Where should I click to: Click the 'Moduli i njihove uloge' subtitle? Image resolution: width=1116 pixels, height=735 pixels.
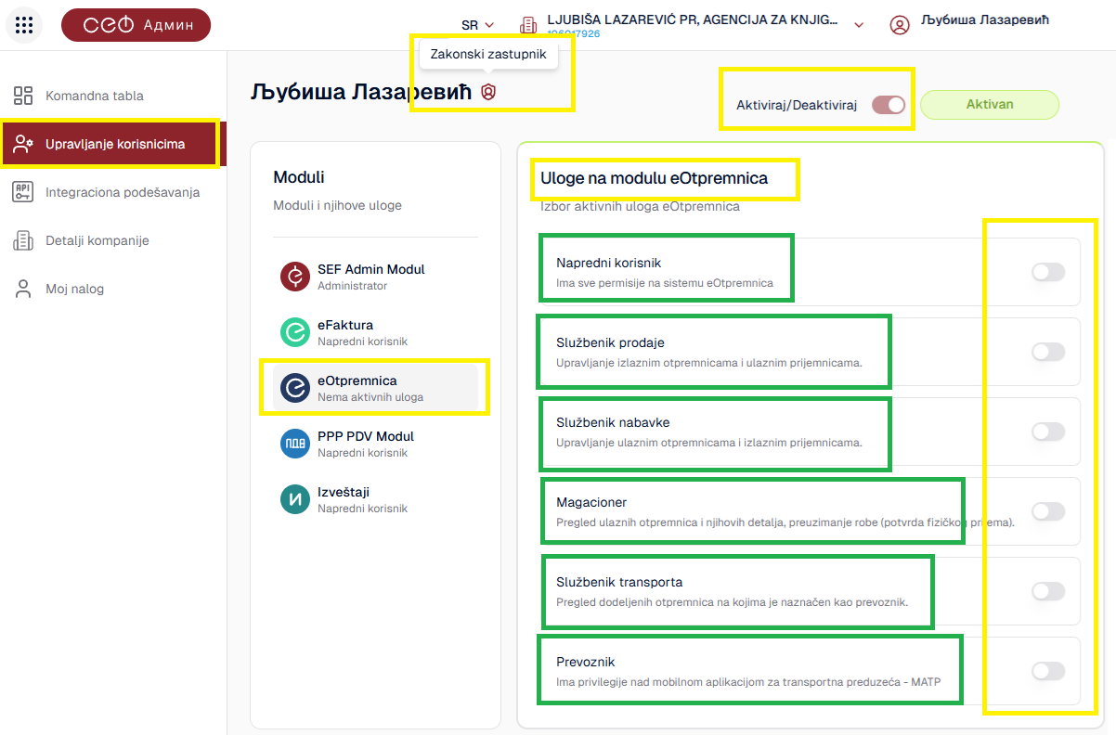[337, 205]
